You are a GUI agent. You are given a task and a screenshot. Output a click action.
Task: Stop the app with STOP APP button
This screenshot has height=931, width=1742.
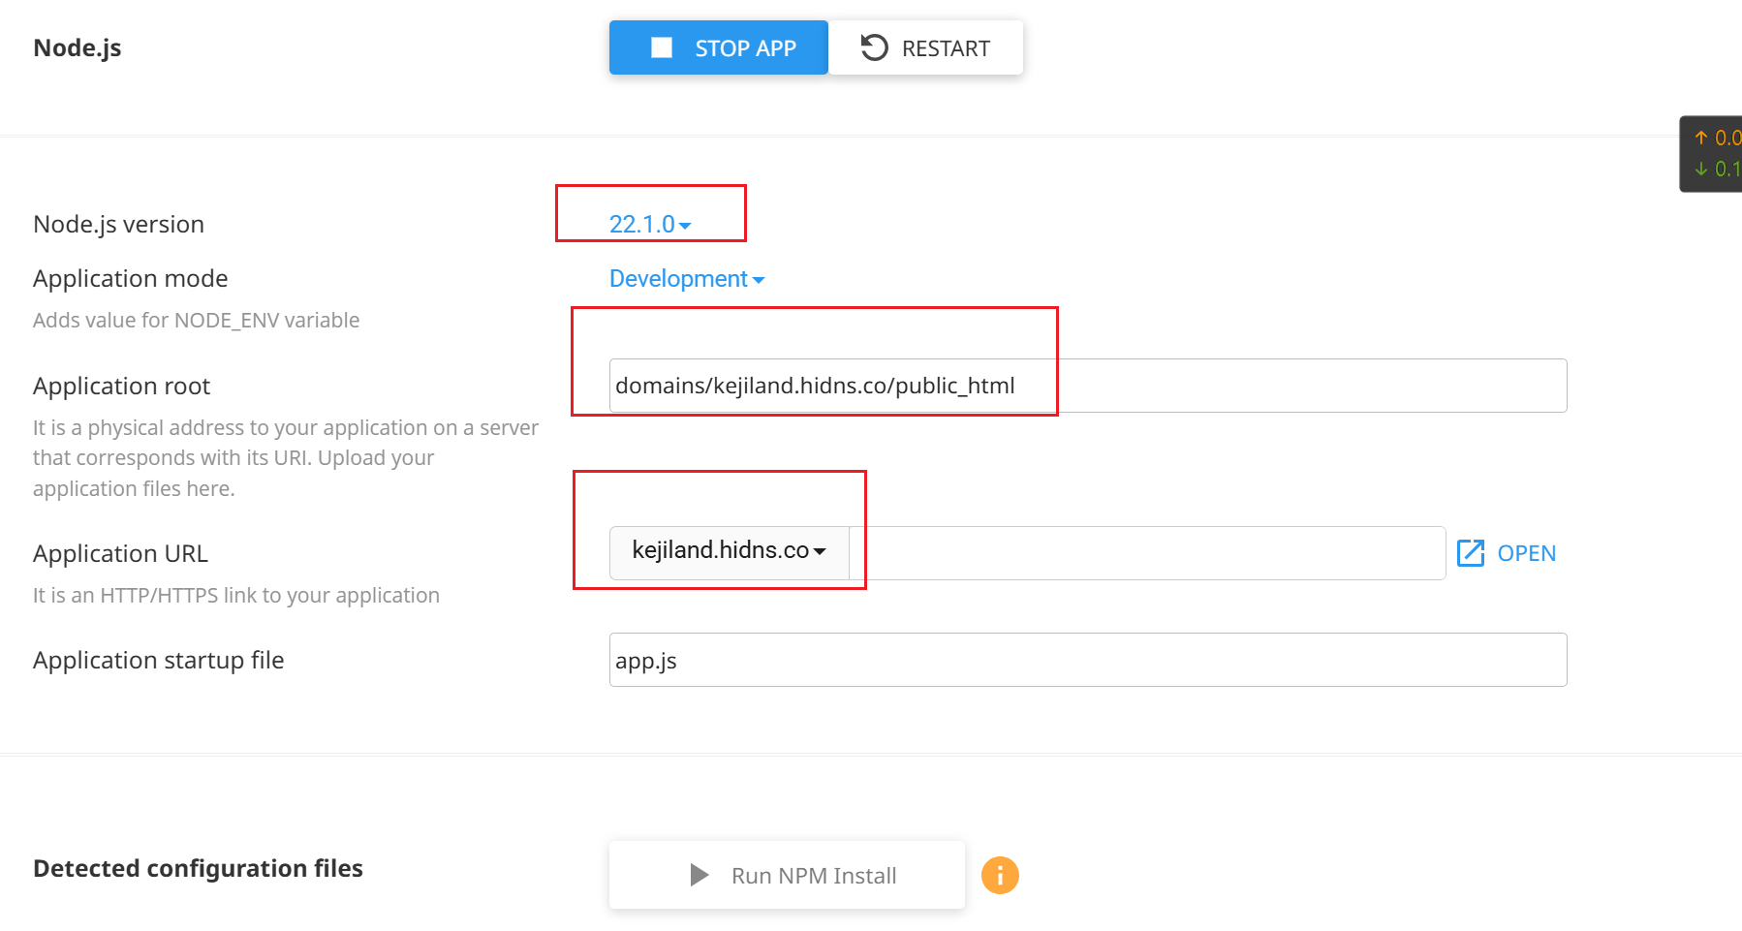click(719, 47)
